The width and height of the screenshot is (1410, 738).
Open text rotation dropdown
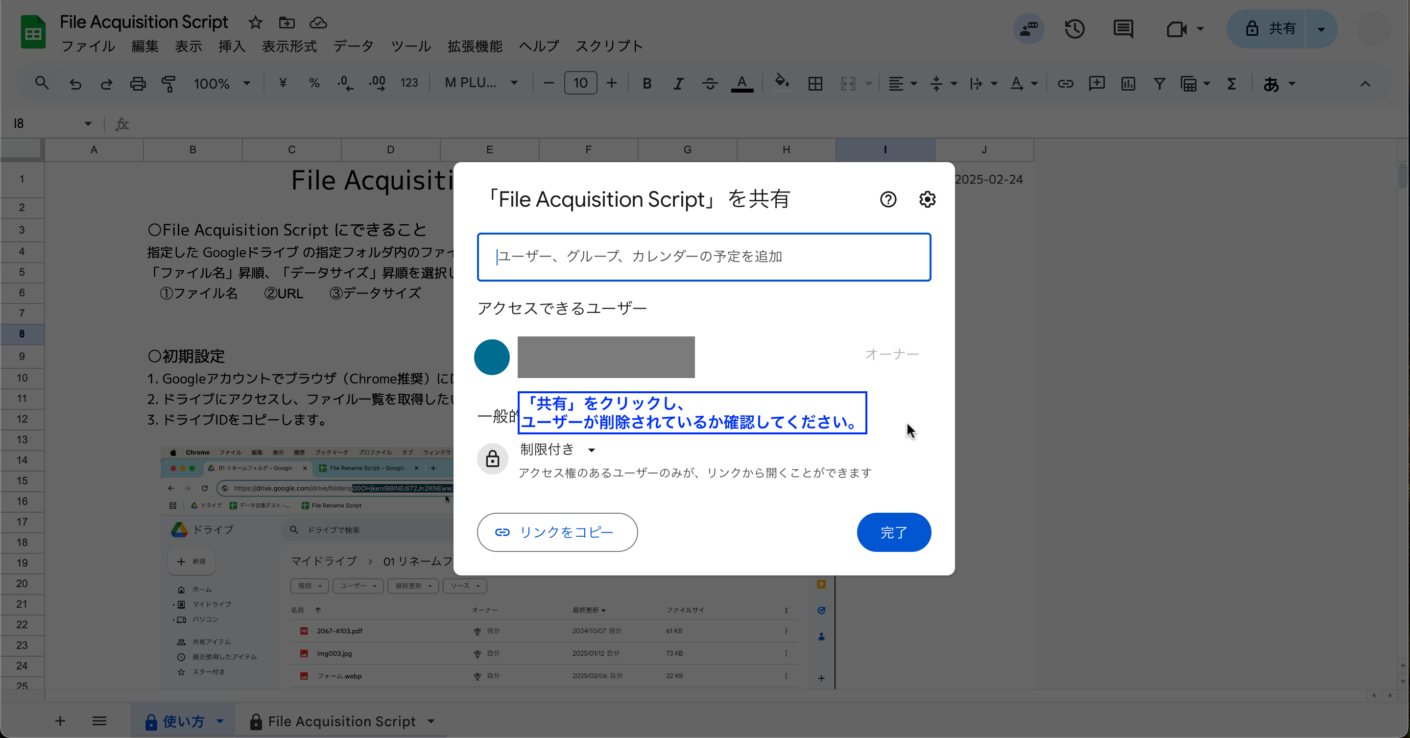coord(1023,83)
